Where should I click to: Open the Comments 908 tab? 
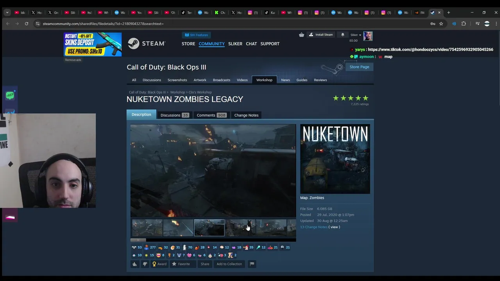tap(211, 115)
